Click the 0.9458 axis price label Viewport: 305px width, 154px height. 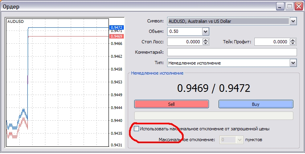[116, 69]
